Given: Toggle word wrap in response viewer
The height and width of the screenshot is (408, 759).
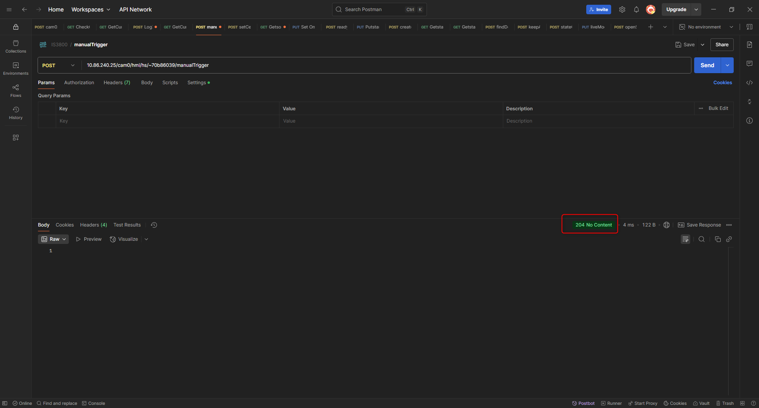Looking at the screenshot, I should 685,239.
